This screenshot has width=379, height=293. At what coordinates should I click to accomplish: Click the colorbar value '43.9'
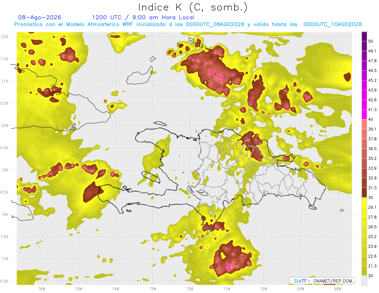(372, 90)
